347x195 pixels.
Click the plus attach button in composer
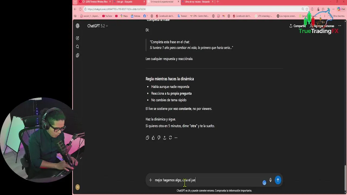pyautogui.click(x=150, y=180)
